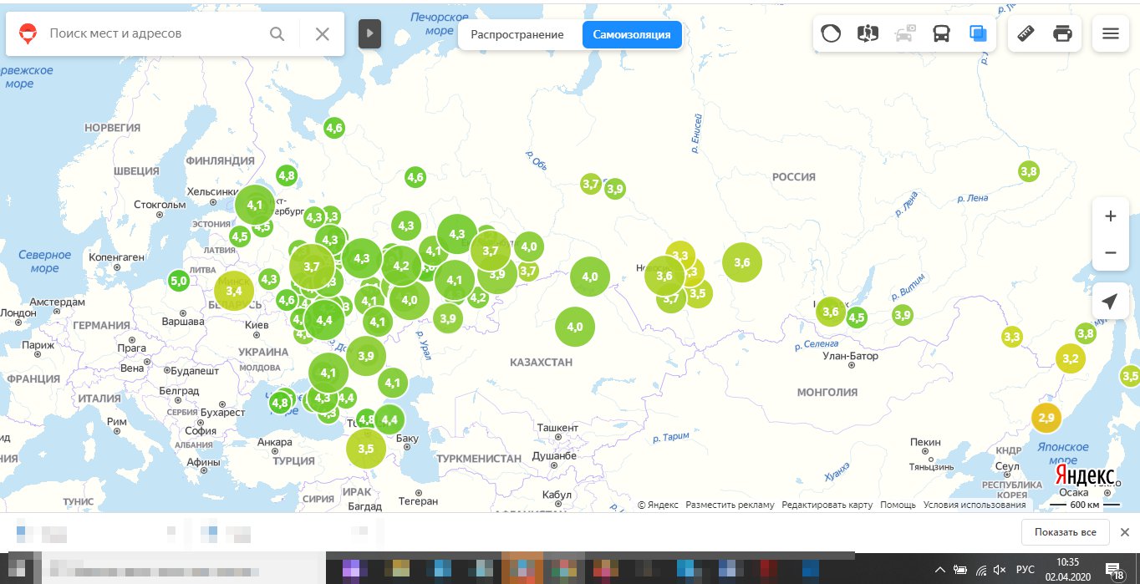The image size is (1140, 584).
Task: Select the 3,7 marker left of 3,9 near Ob river
Action: pyautogui.click(x=591, y=184)
